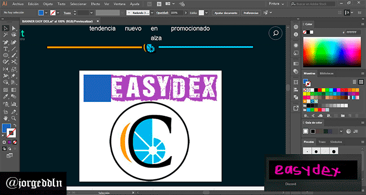Select the Type tool
Image resolution: width=366 pixels, height=195 pixels.
click(5, 49)
